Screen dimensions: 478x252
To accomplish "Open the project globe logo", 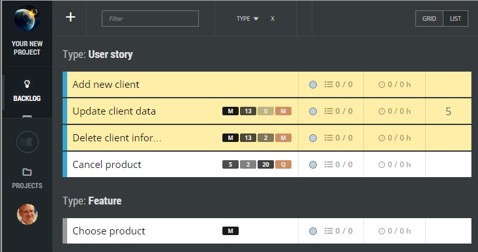I will pos(27,18).
